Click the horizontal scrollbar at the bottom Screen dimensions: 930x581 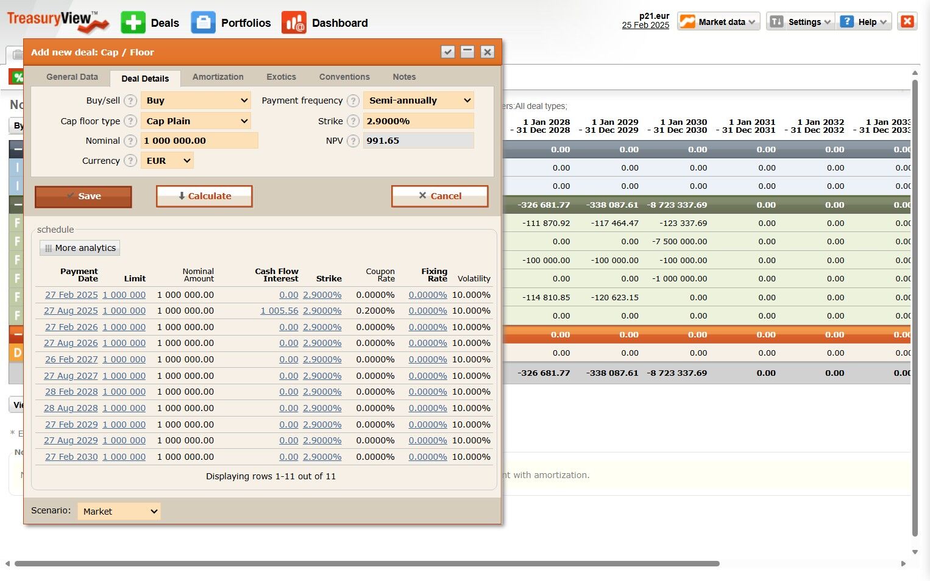click(367, 564)
